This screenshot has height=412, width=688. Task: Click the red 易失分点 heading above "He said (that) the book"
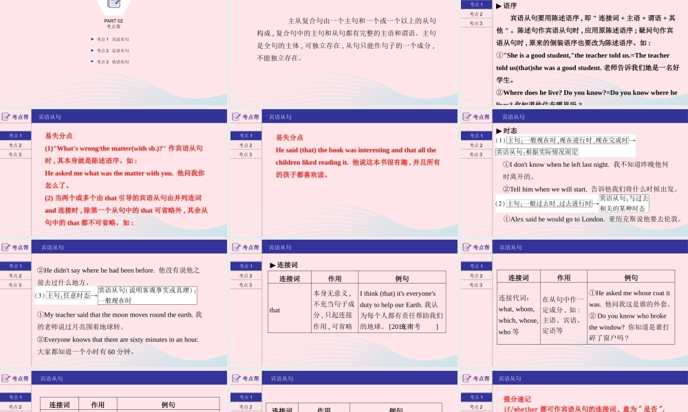point(289,137)
